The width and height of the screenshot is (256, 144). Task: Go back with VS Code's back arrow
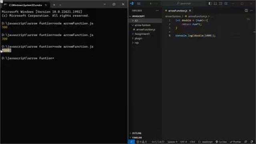[x=151, y=4]
